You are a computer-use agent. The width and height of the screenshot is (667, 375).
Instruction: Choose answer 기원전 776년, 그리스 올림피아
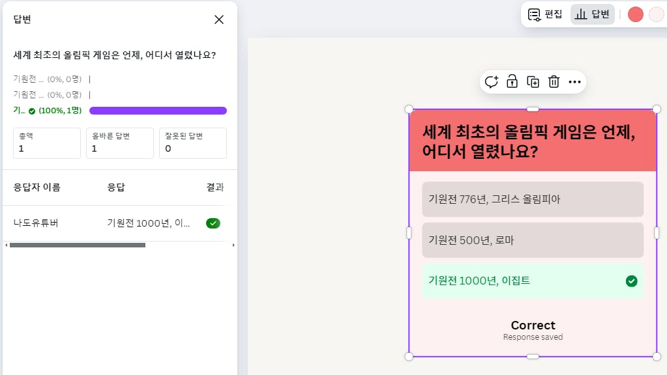coord(532,199)
